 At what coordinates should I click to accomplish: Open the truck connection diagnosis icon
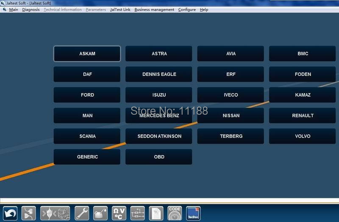point(55,213)
